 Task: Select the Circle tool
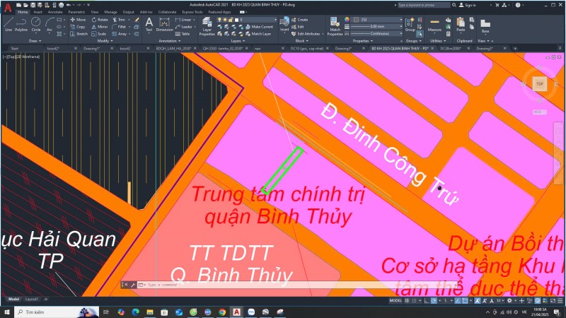click(x=36, y=24)
